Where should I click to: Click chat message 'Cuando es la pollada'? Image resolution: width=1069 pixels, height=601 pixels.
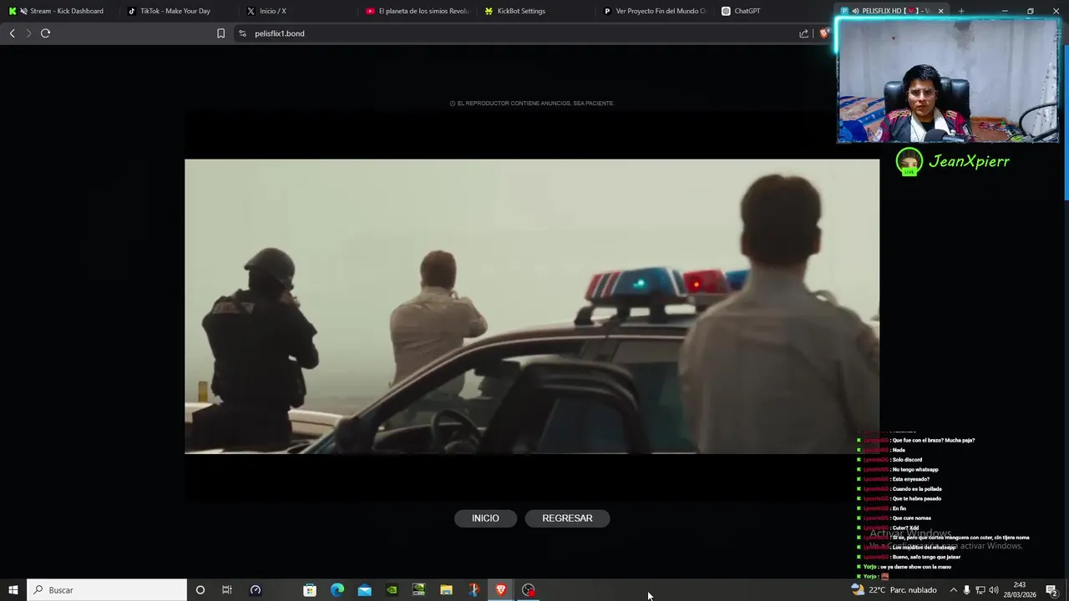(x=917, y=489)
